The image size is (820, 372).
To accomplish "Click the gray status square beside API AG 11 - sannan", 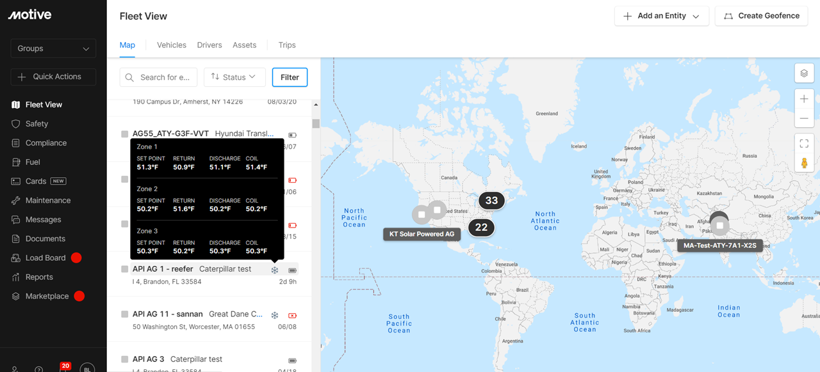I will click(x=125, y=314).
